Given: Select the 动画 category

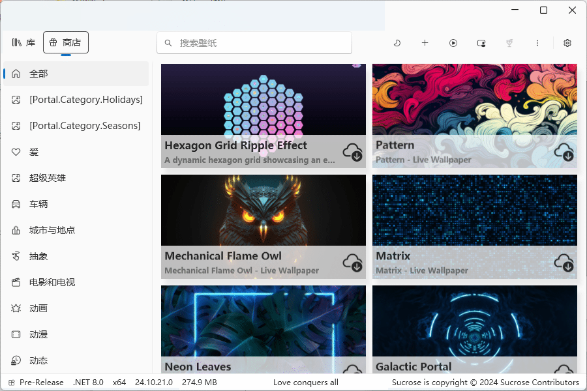Looking at the screenshot, I should [76, 308].
